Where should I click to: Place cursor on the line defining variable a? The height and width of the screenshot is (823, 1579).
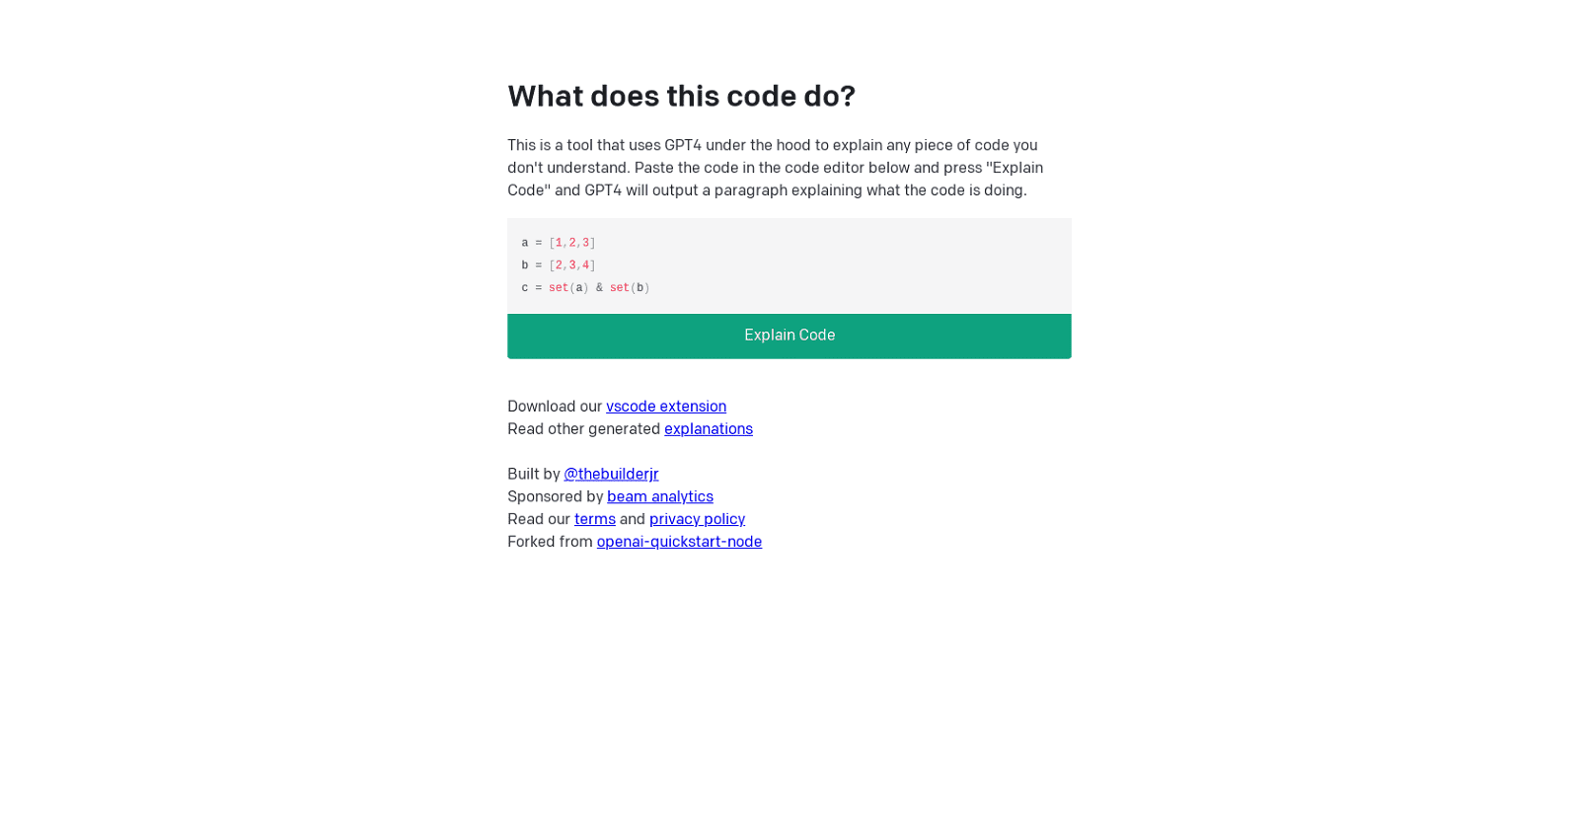point(557,243)
